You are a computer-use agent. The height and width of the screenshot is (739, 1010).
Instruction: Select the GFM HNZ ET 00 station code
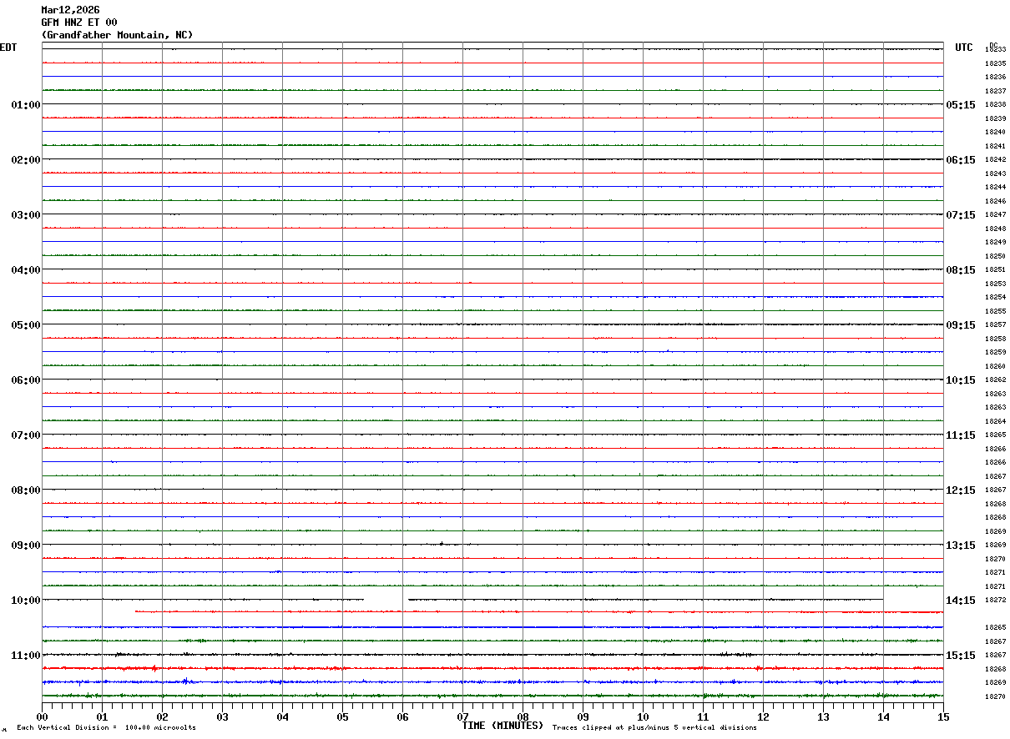point(79,23)
